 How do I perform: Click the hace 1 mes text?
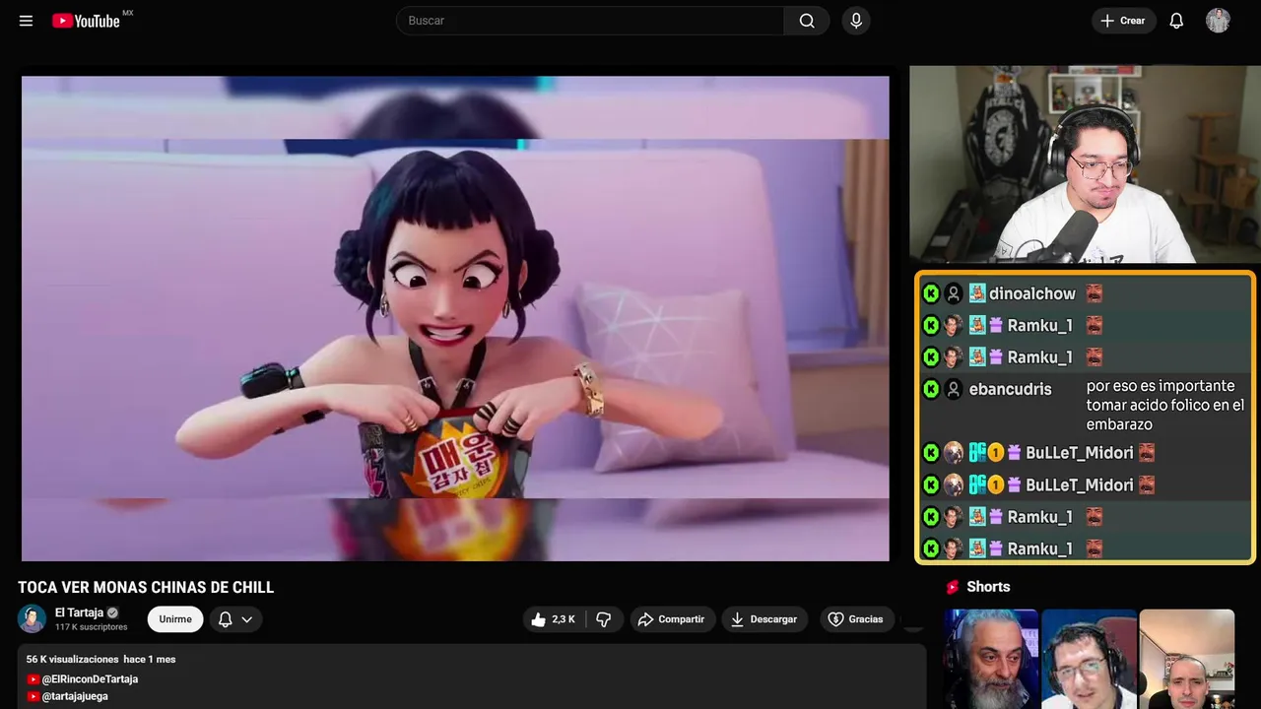(x=150, y=660)
